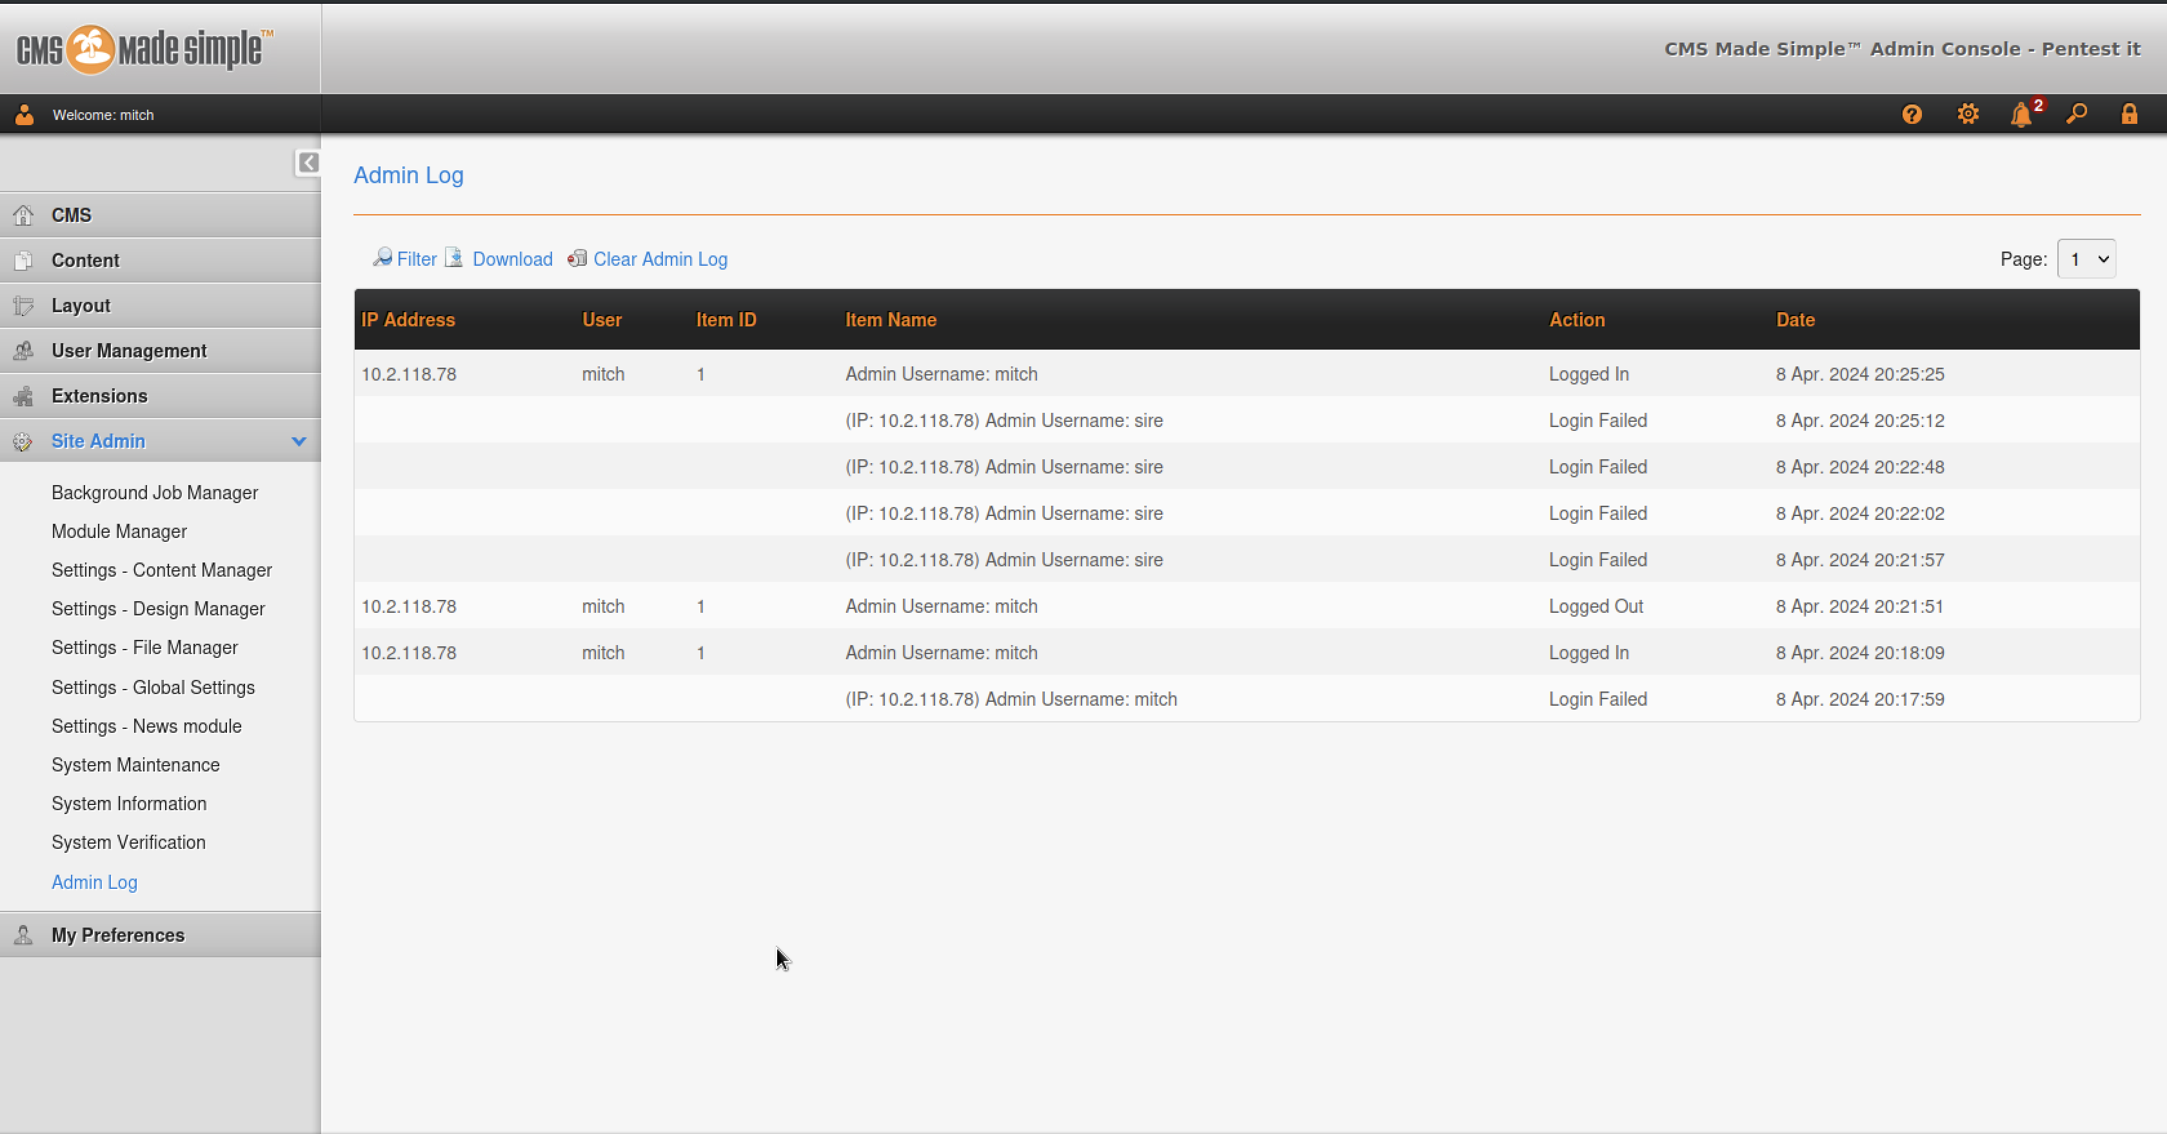Go to System Information
Screen dimensions: 2167x1134
129,804
